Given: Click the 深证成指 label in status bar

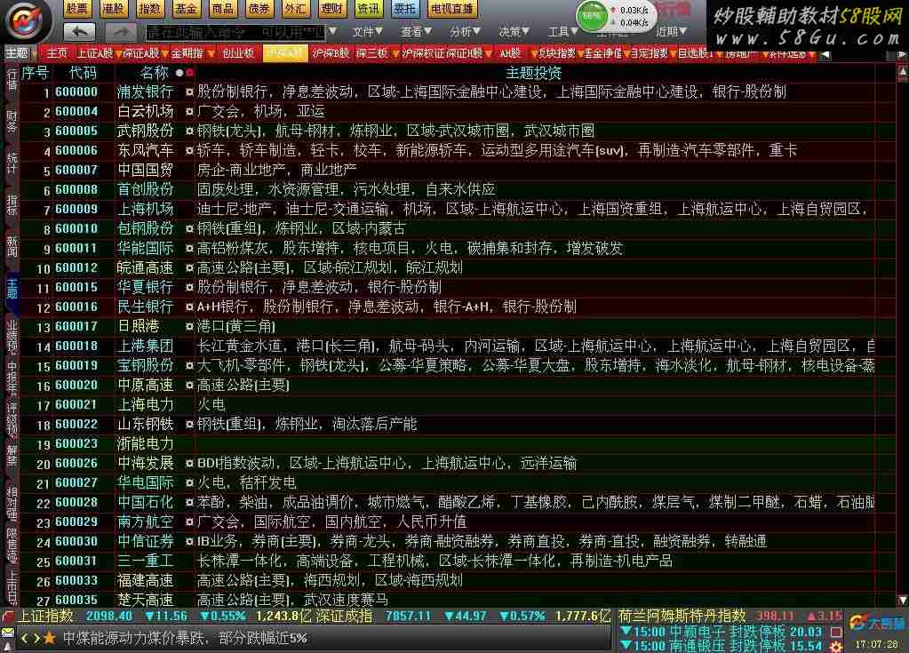Looking at the screenshot, I should pyautogui.click(x=343, y=616).
